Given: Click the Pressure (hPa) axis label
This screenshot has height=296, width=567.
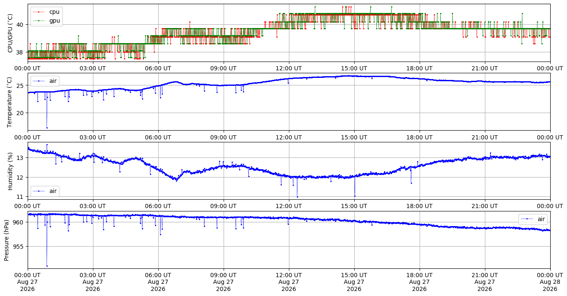Looking at the screenshot, I should pyautogui.click(x=7, y=240).
